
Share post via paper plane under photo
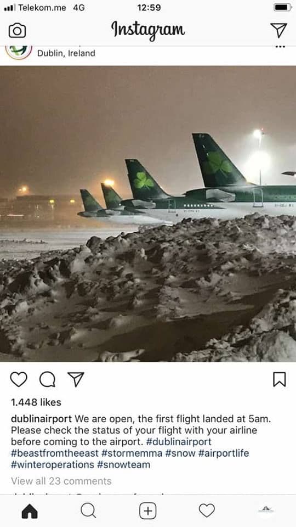[x=76, y=379]
